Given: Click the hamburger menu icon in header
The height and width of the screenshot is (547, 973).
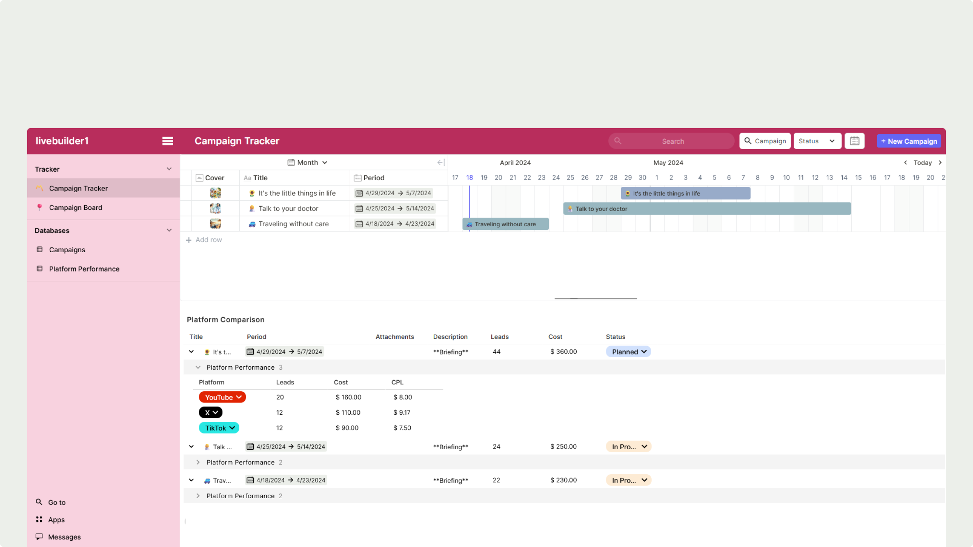Looking at the screenshot, I should 167,141.
